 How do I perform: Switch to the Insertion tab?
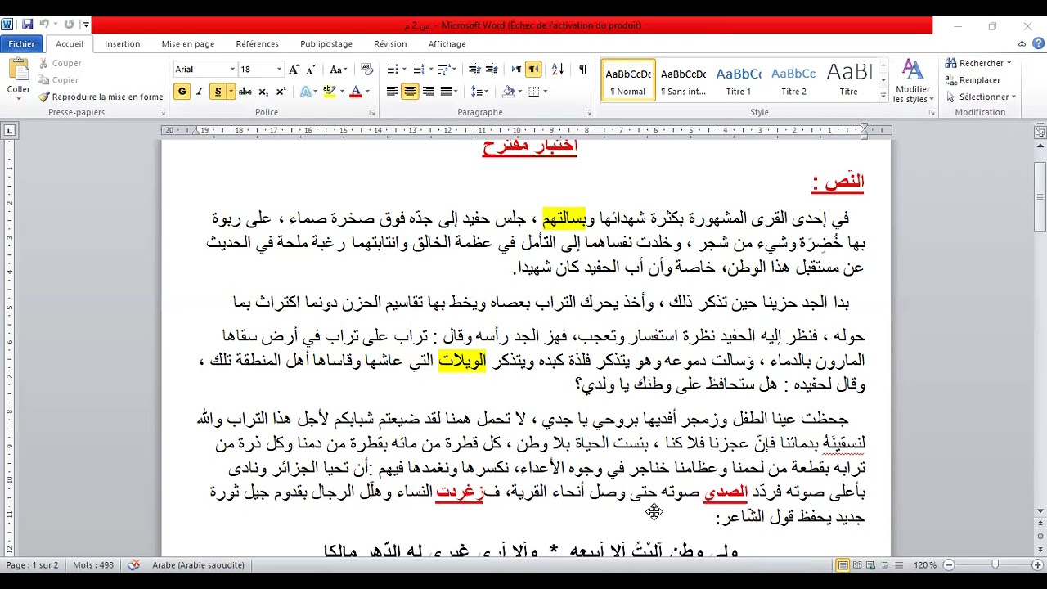point(122,44)
